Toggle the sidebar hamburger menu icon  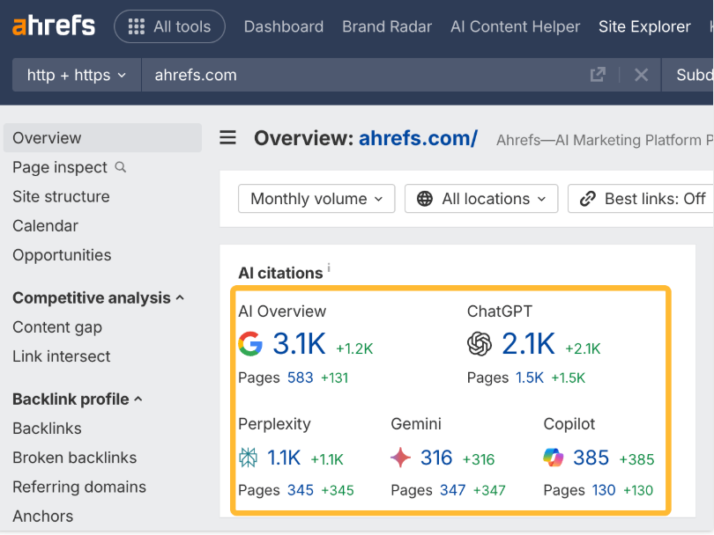[x=228, y=138]
